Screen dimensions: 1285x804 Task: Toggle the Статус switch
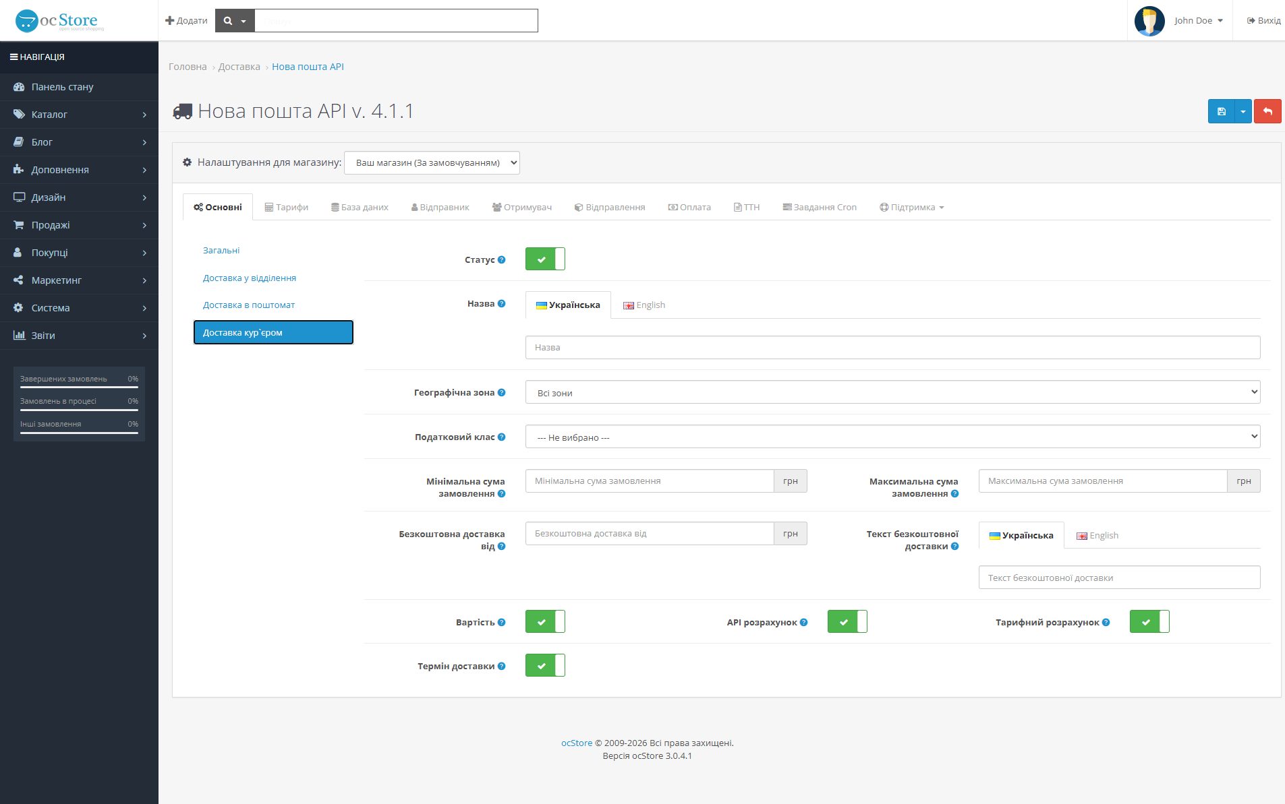[x=545, y=259]
